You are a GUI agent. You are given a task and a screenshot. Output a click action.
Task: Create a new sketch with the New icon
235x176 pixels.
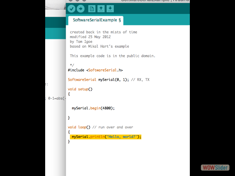tap(92, 9)
